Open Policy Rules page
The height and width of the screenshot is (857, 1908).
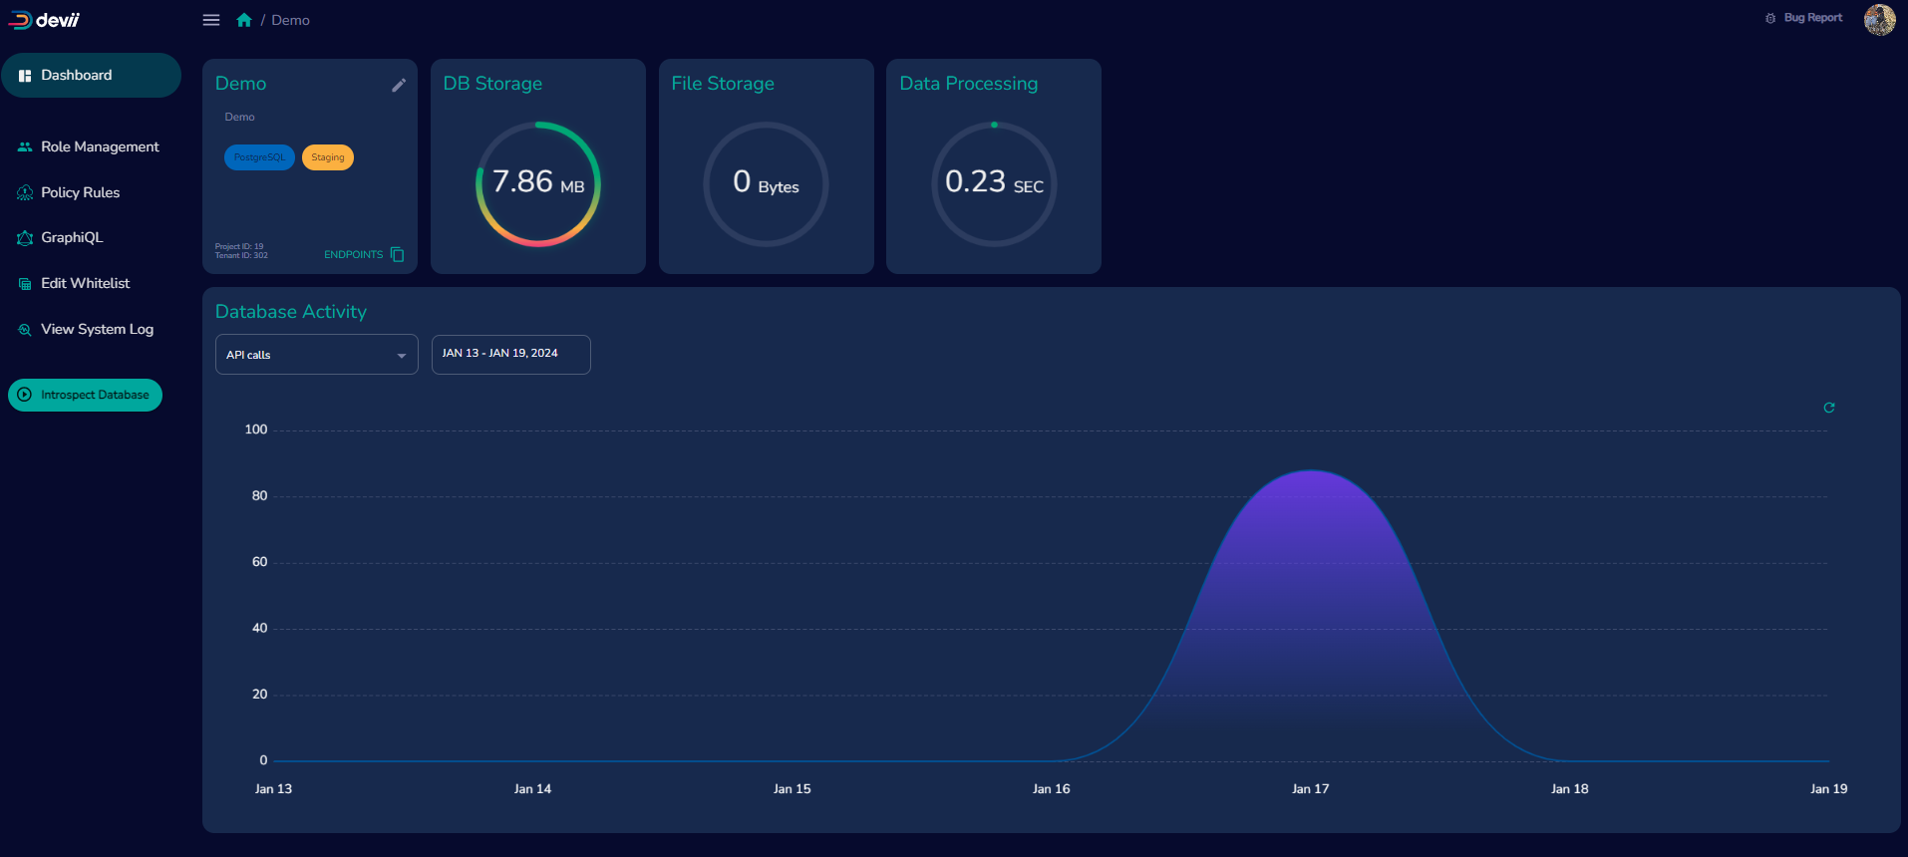[80, 192]
